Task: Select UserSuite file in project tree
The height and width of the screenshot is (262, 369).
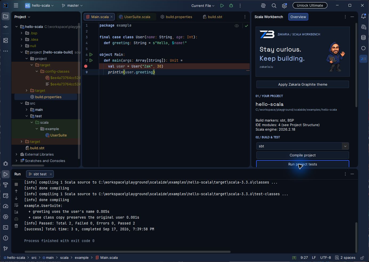Action: pyautogui.click(x=56, y=135)
